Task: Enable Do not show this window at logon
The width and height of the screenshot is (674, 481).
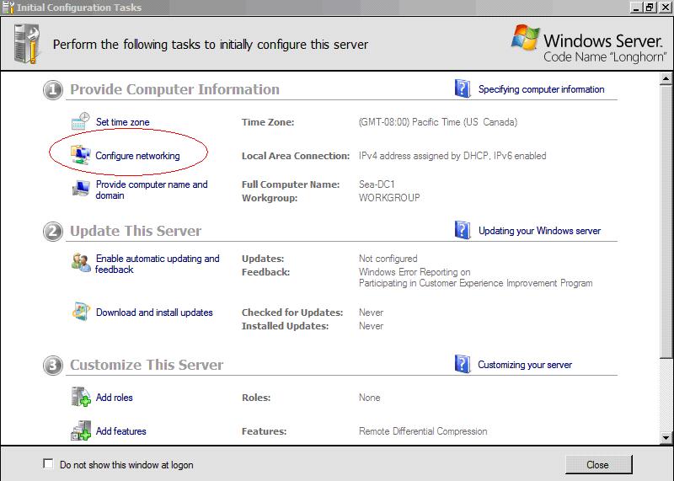Action: pos(47,464)
